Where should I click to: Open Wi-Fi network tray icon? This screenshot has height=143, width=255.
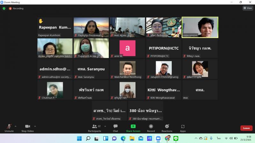(226, 138)
